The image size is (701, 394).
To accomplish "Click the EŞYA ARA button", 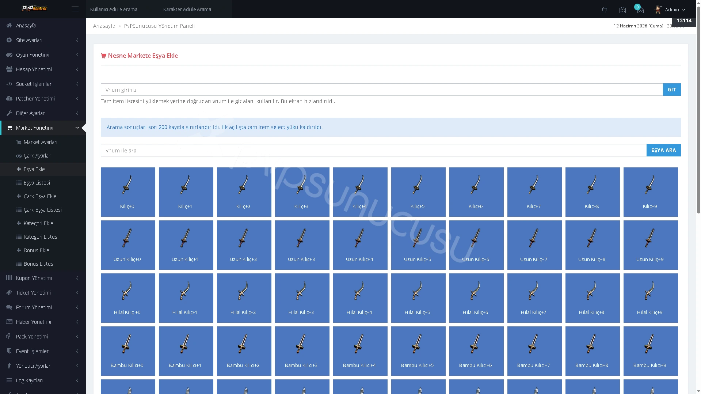I will click(x=663, y=150).
